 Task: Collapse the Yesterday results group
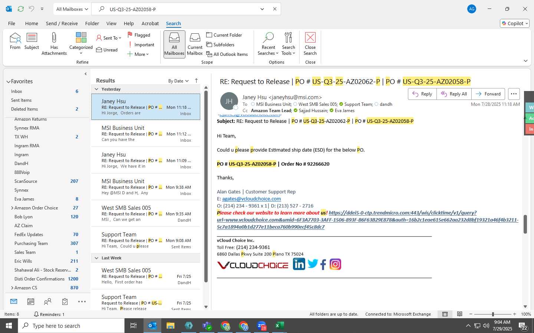[96, 89]
